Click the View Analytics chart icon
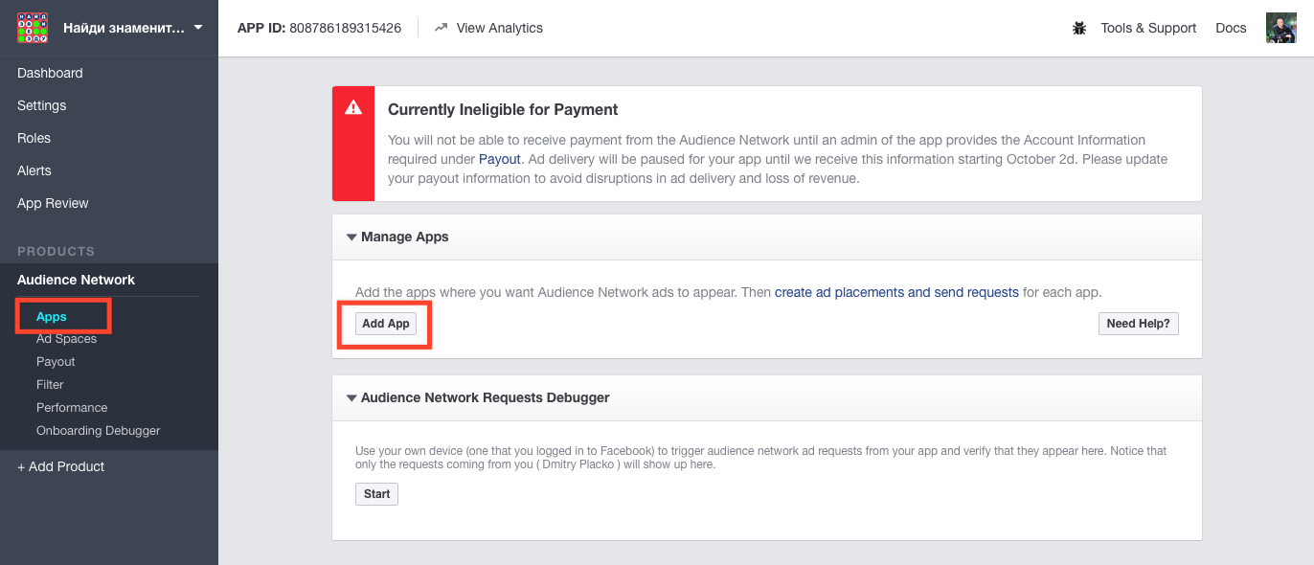The image size is (1314, 565). (x=441, y=28)
